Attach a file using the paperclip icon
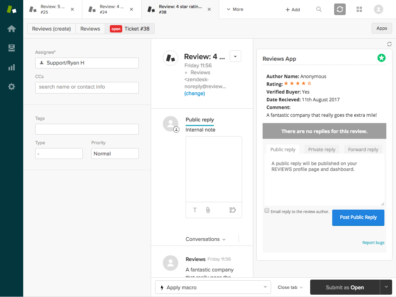 click(208, 210)
